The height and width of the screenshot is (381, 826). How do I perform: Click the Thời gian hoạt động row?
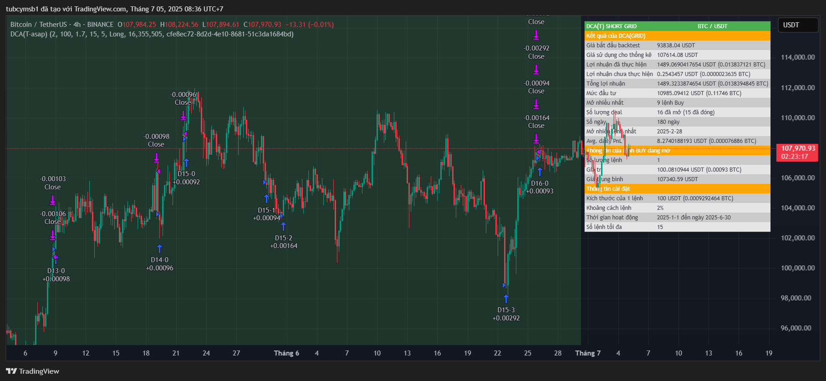[x=678, y=218]
